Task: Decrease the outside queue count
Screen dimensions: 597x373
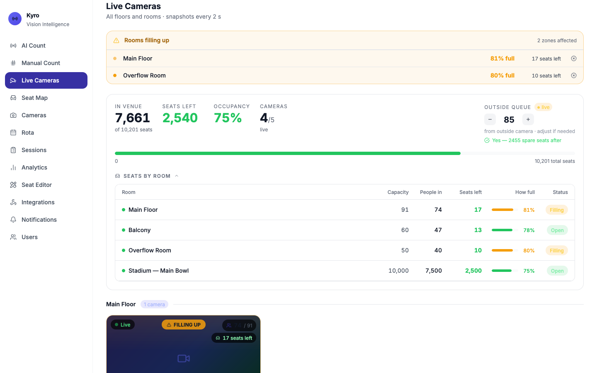Action: coord(490,119)
